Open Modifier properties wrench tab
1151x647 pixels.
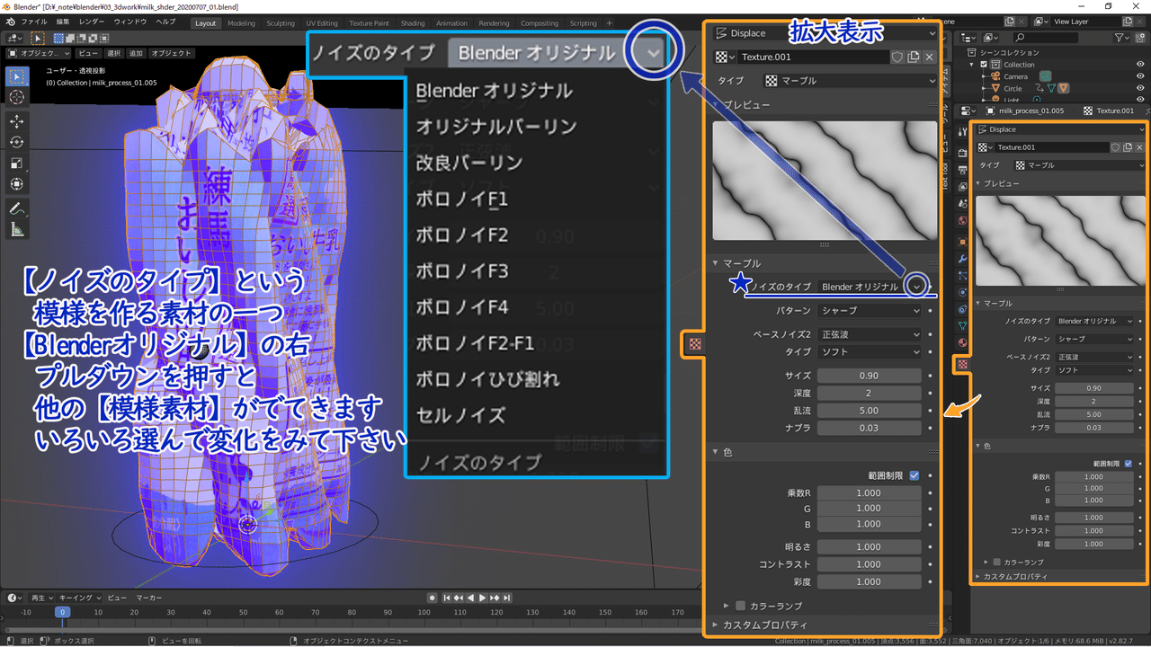pos(962,259)
